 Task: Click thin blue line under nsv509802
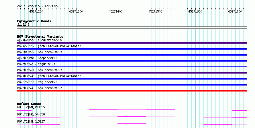click(132, 66)
